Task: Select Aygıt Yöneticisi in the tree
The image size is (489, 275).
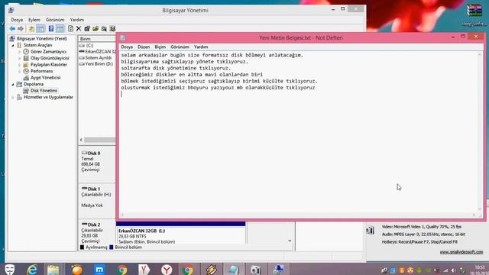Action: (x=46, y=78)
